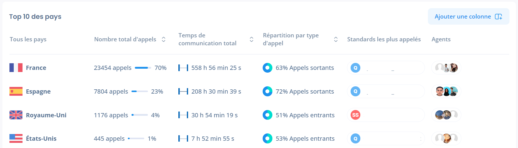Click the donut chart for 72% Appels sortants
Screen dimensions: 518x148
coord(268,91)
